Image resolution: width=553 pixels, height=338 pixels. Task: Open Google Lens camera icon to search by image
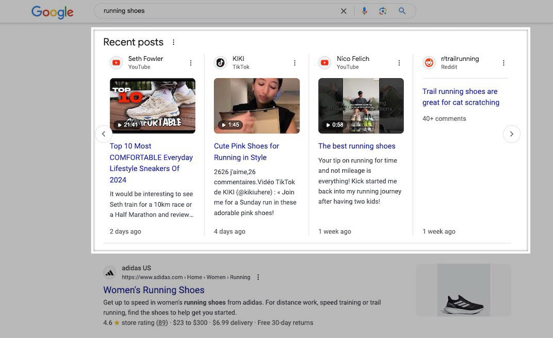pos(383,11)
